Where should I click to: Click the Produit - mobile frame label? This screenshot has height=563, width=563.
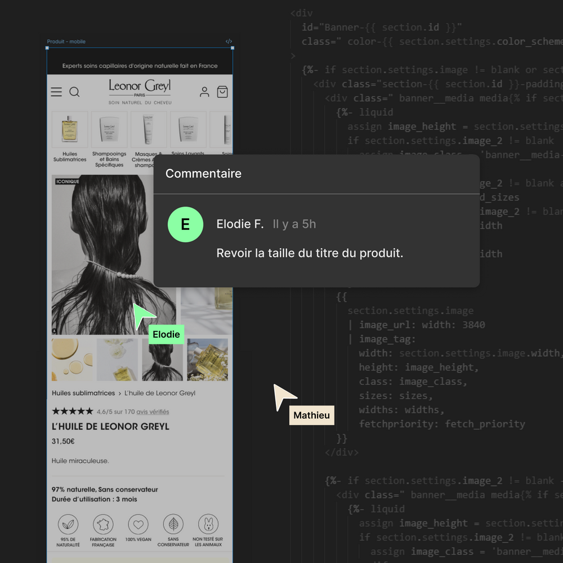pos(66,42)
